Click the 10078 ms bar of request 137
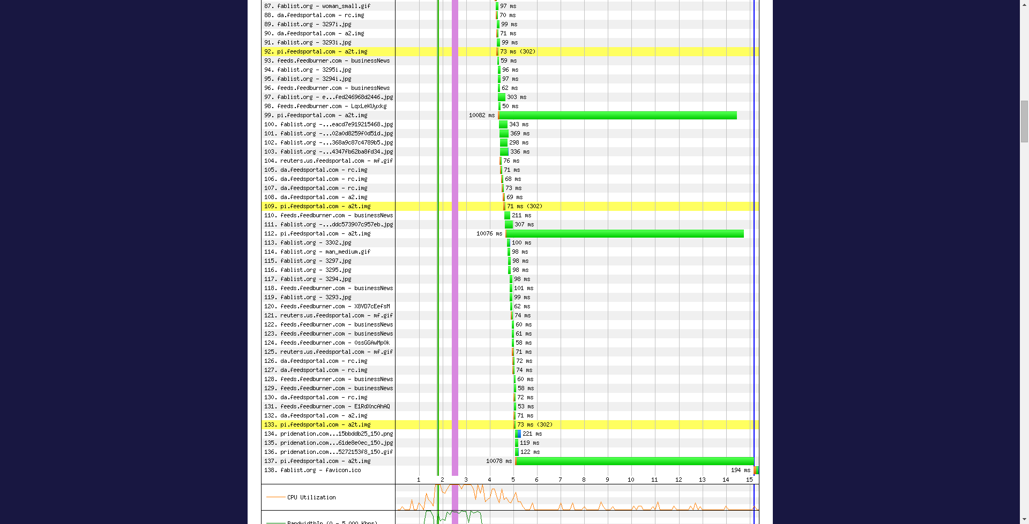 tap(635, 461)
